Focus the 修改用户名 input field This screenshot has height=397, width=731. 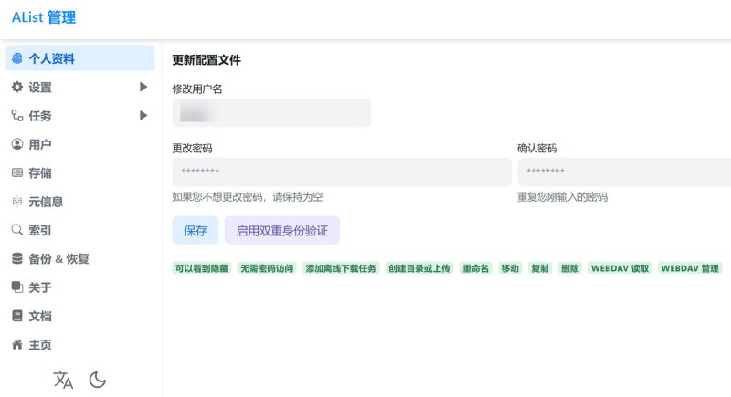pos(271,112)
